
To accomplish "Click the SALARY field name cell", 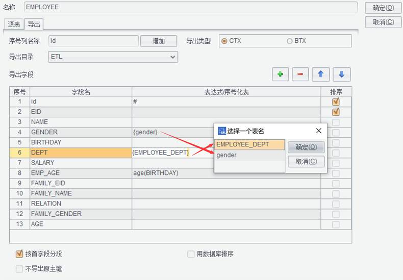I will (81, 163).
